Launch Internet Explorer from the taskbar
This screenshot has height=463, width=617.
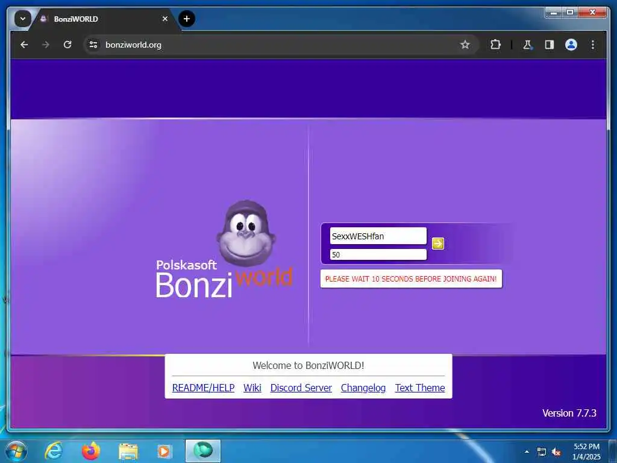tap(54, 451)
